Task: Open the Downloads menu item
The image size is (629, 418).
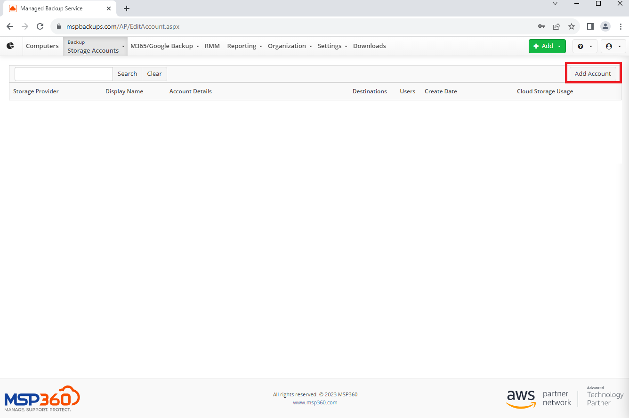Action: point(370,46)
